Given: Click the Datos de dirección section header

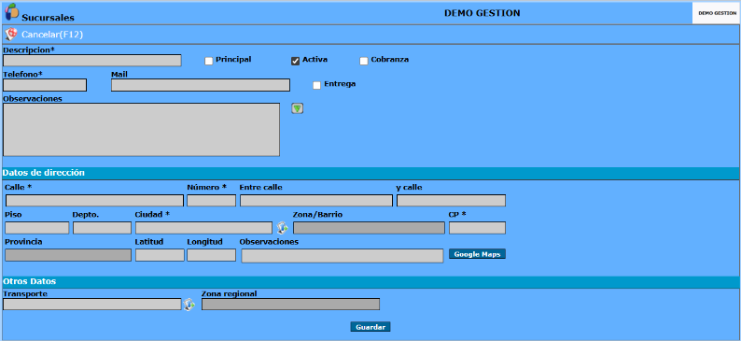Looking at the screenshot, I should pyautogui.click(x=370, y=173).
